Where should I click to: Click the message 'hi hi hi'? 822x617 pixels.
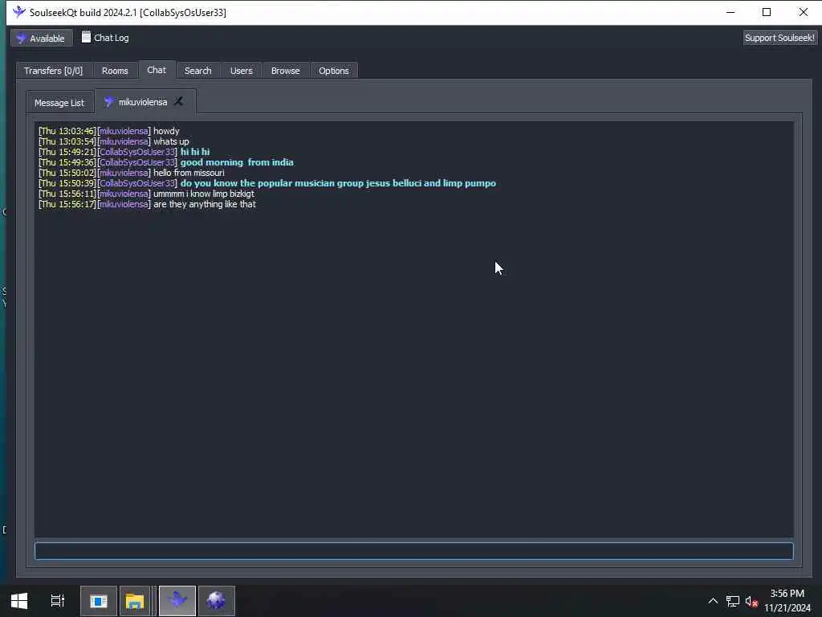[195, 152]
